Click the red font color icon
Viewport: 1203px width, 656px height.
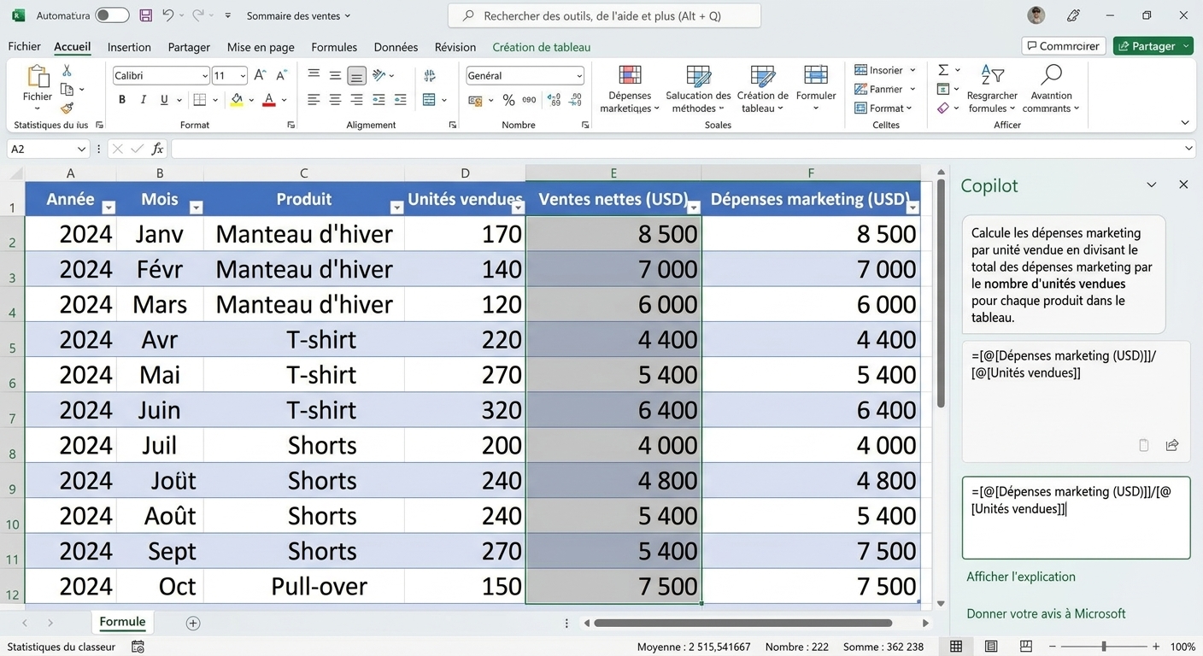(x=269, y=100)
